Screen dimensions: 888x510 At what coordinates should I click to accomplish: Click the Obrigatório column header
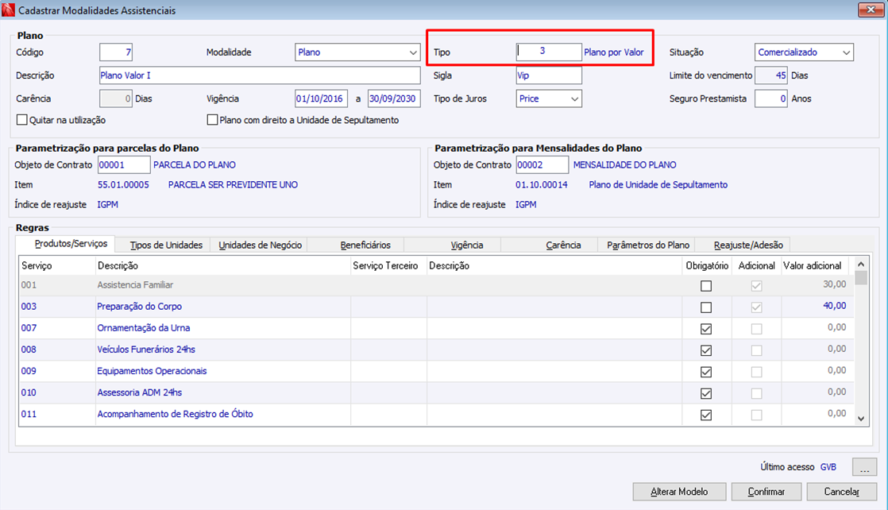point(707,266)
